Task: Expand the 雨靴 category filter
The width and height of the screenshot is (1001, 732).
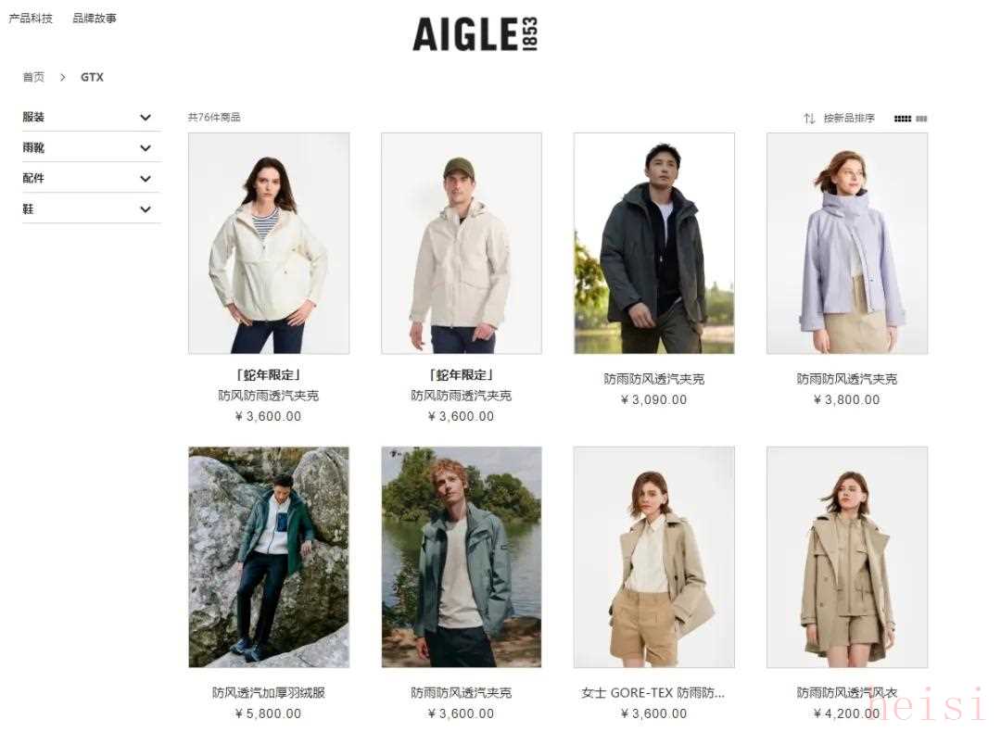Action: 91,147
